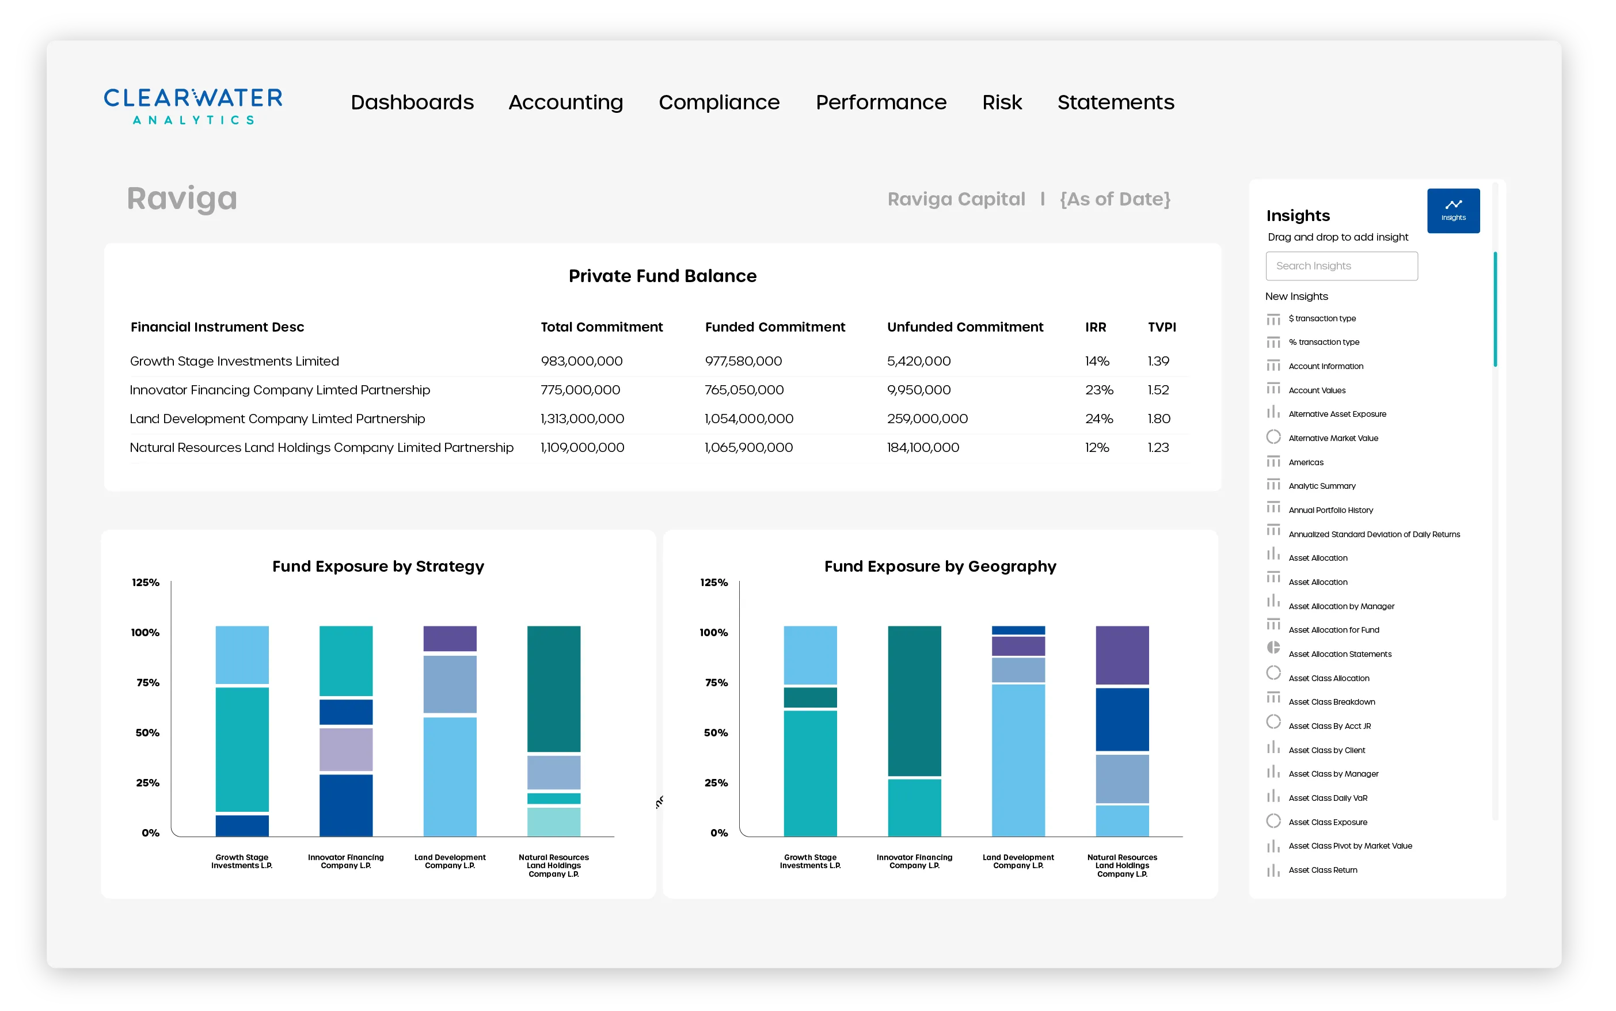Select the Compliance menu item
Viewport: 1616px width, 1011px height.
coord(718,102)
